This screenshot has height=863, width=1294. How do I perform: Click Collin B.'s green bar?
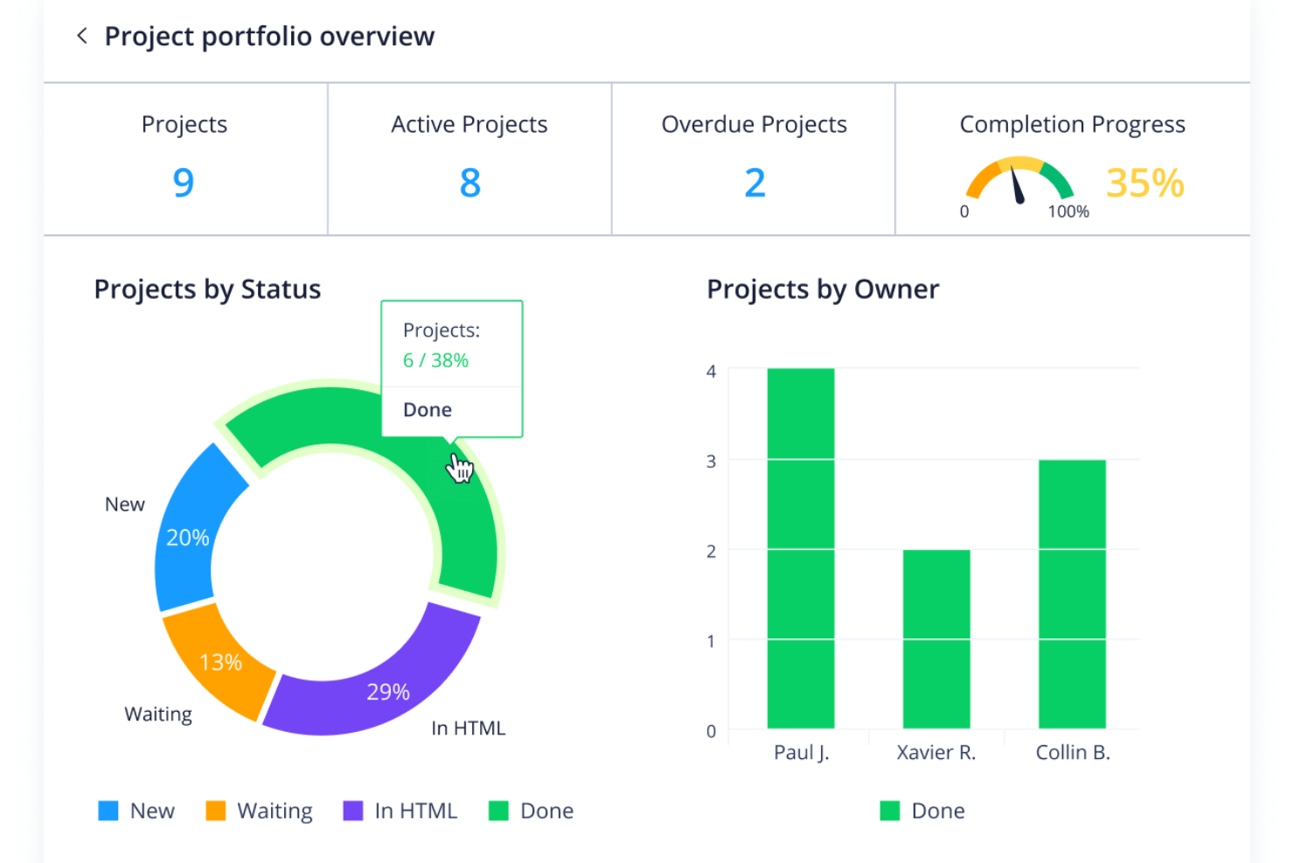point(1072,594)
